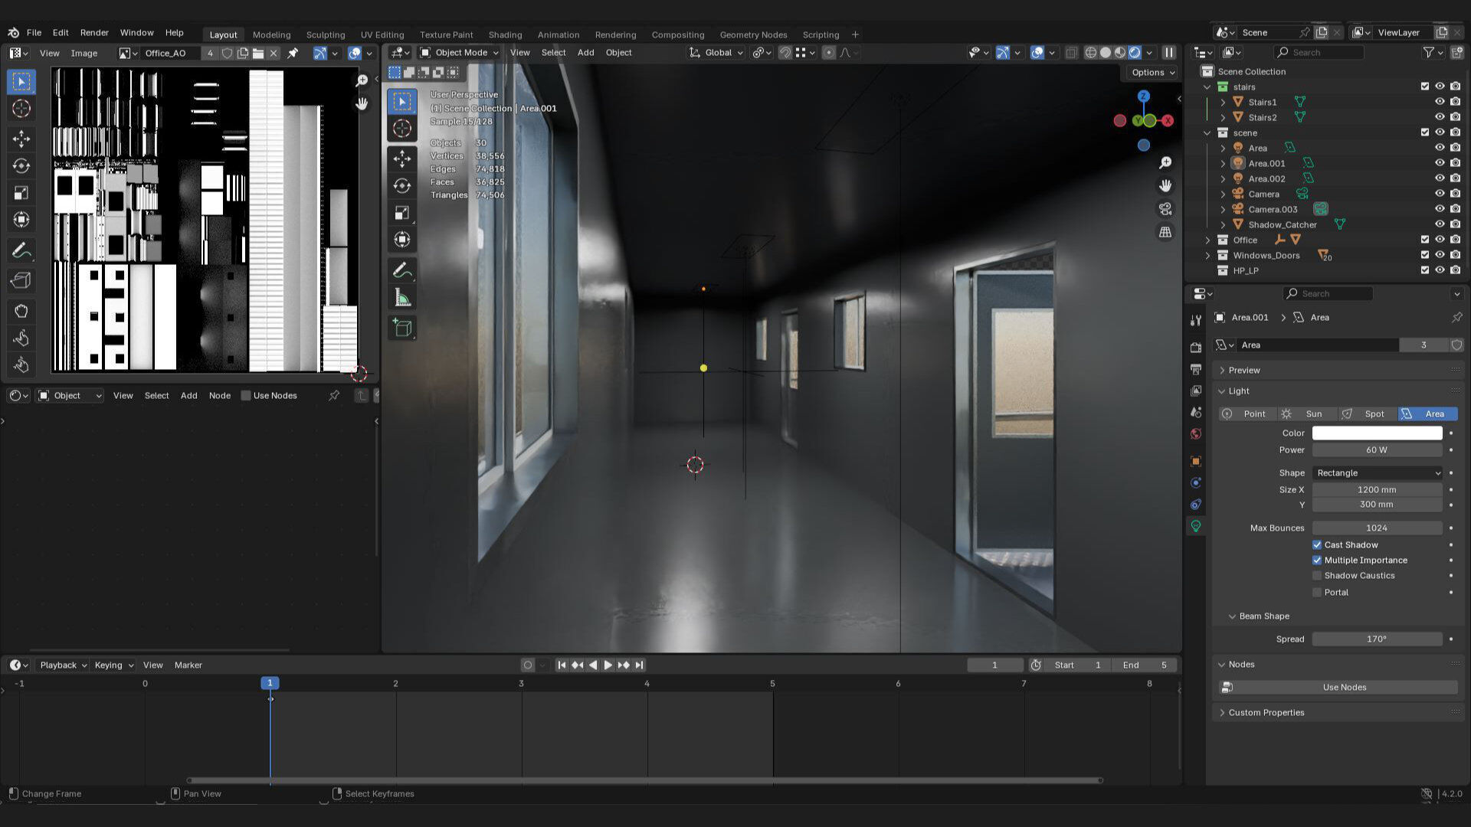Open the Render menu
This screenshot has width=1471, height=827.
pos(94,33)
